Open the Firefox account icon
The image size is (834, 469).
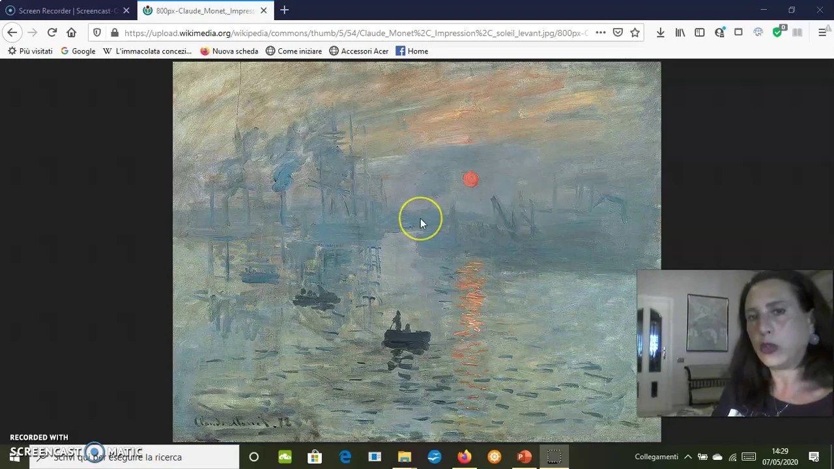click(x=719, y=33)
